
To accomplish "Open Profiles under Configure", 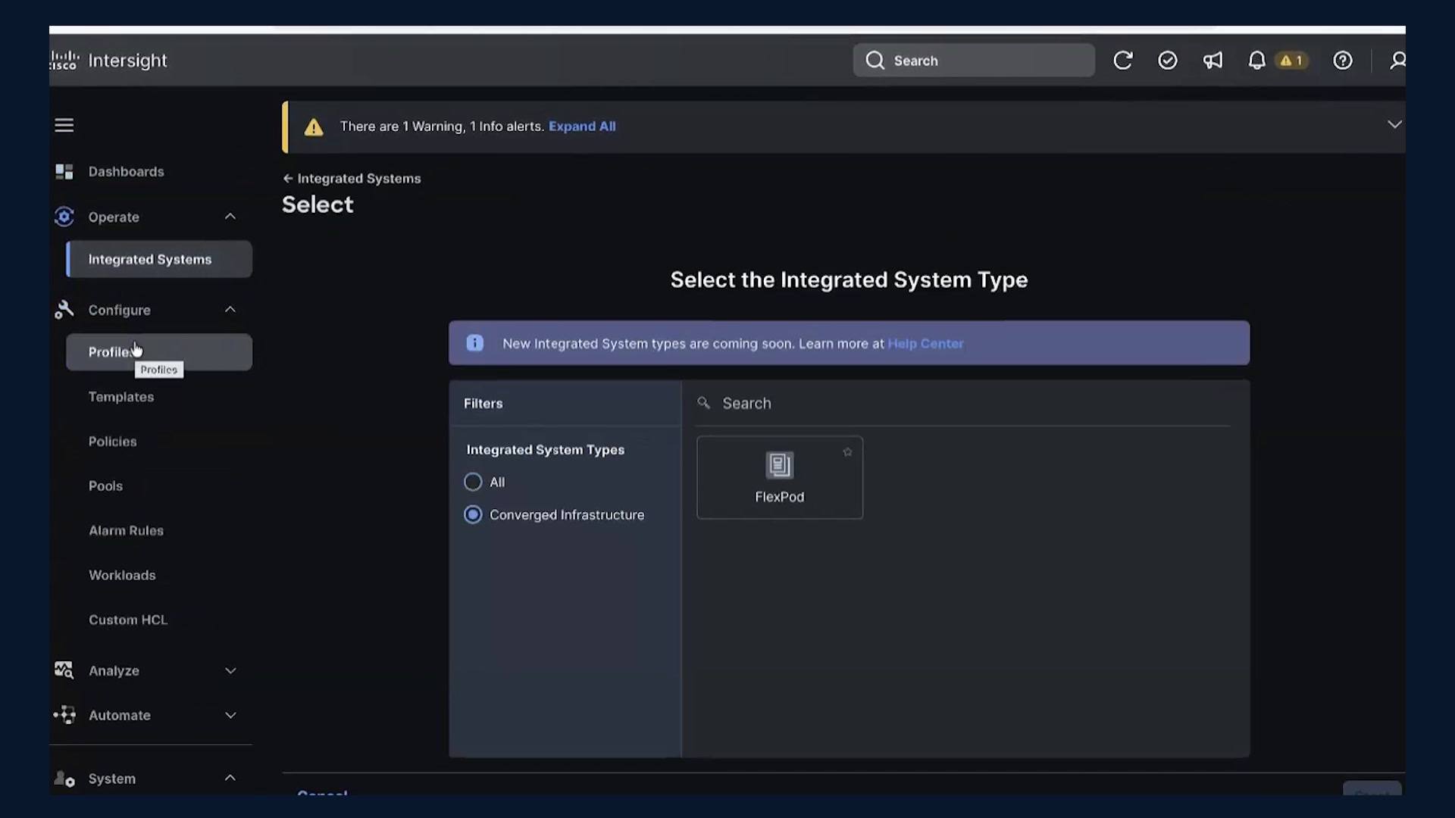I will point(159,352).
